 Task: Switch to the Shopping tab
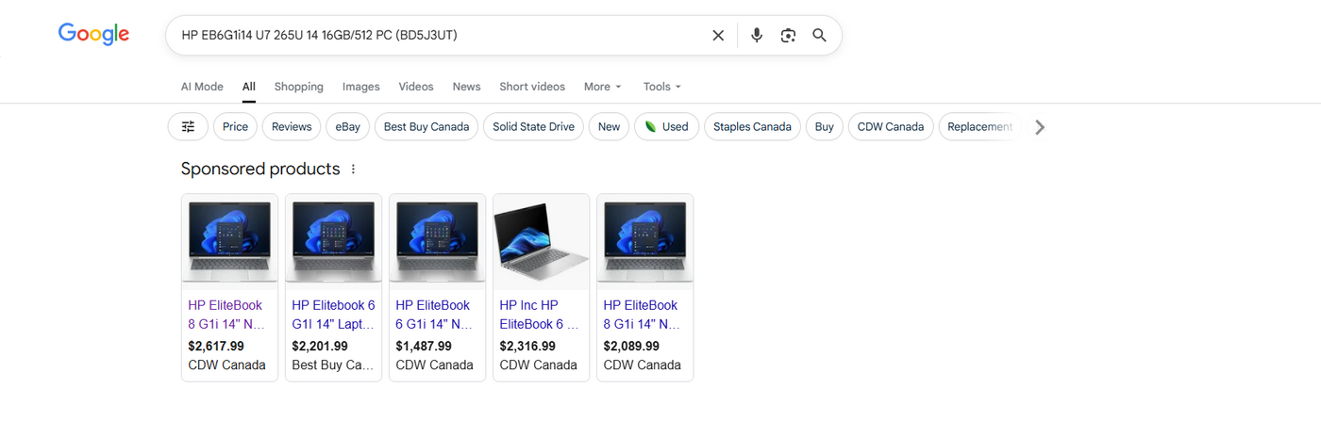pyautogui.click(x=298, y=87)
